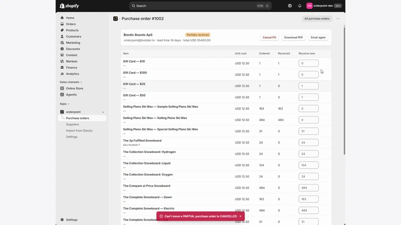The image size is (401, 225).
Task: Click Receive now field for The 3p Fulfilled Snowboard
Action: coord(308,142)
